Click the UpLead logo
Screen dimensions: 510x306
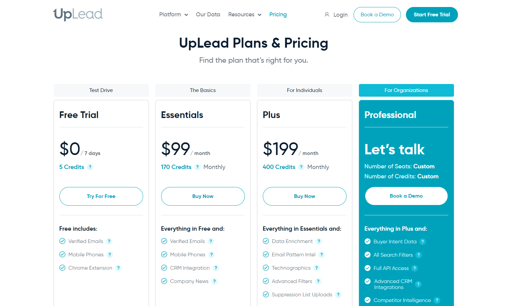pyautogui.click(x=77, y=14)
